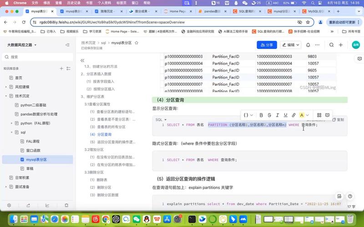Open the help circle icon at bottom right
This screenshot has height=227, width=364.
[x=350, y=196]
